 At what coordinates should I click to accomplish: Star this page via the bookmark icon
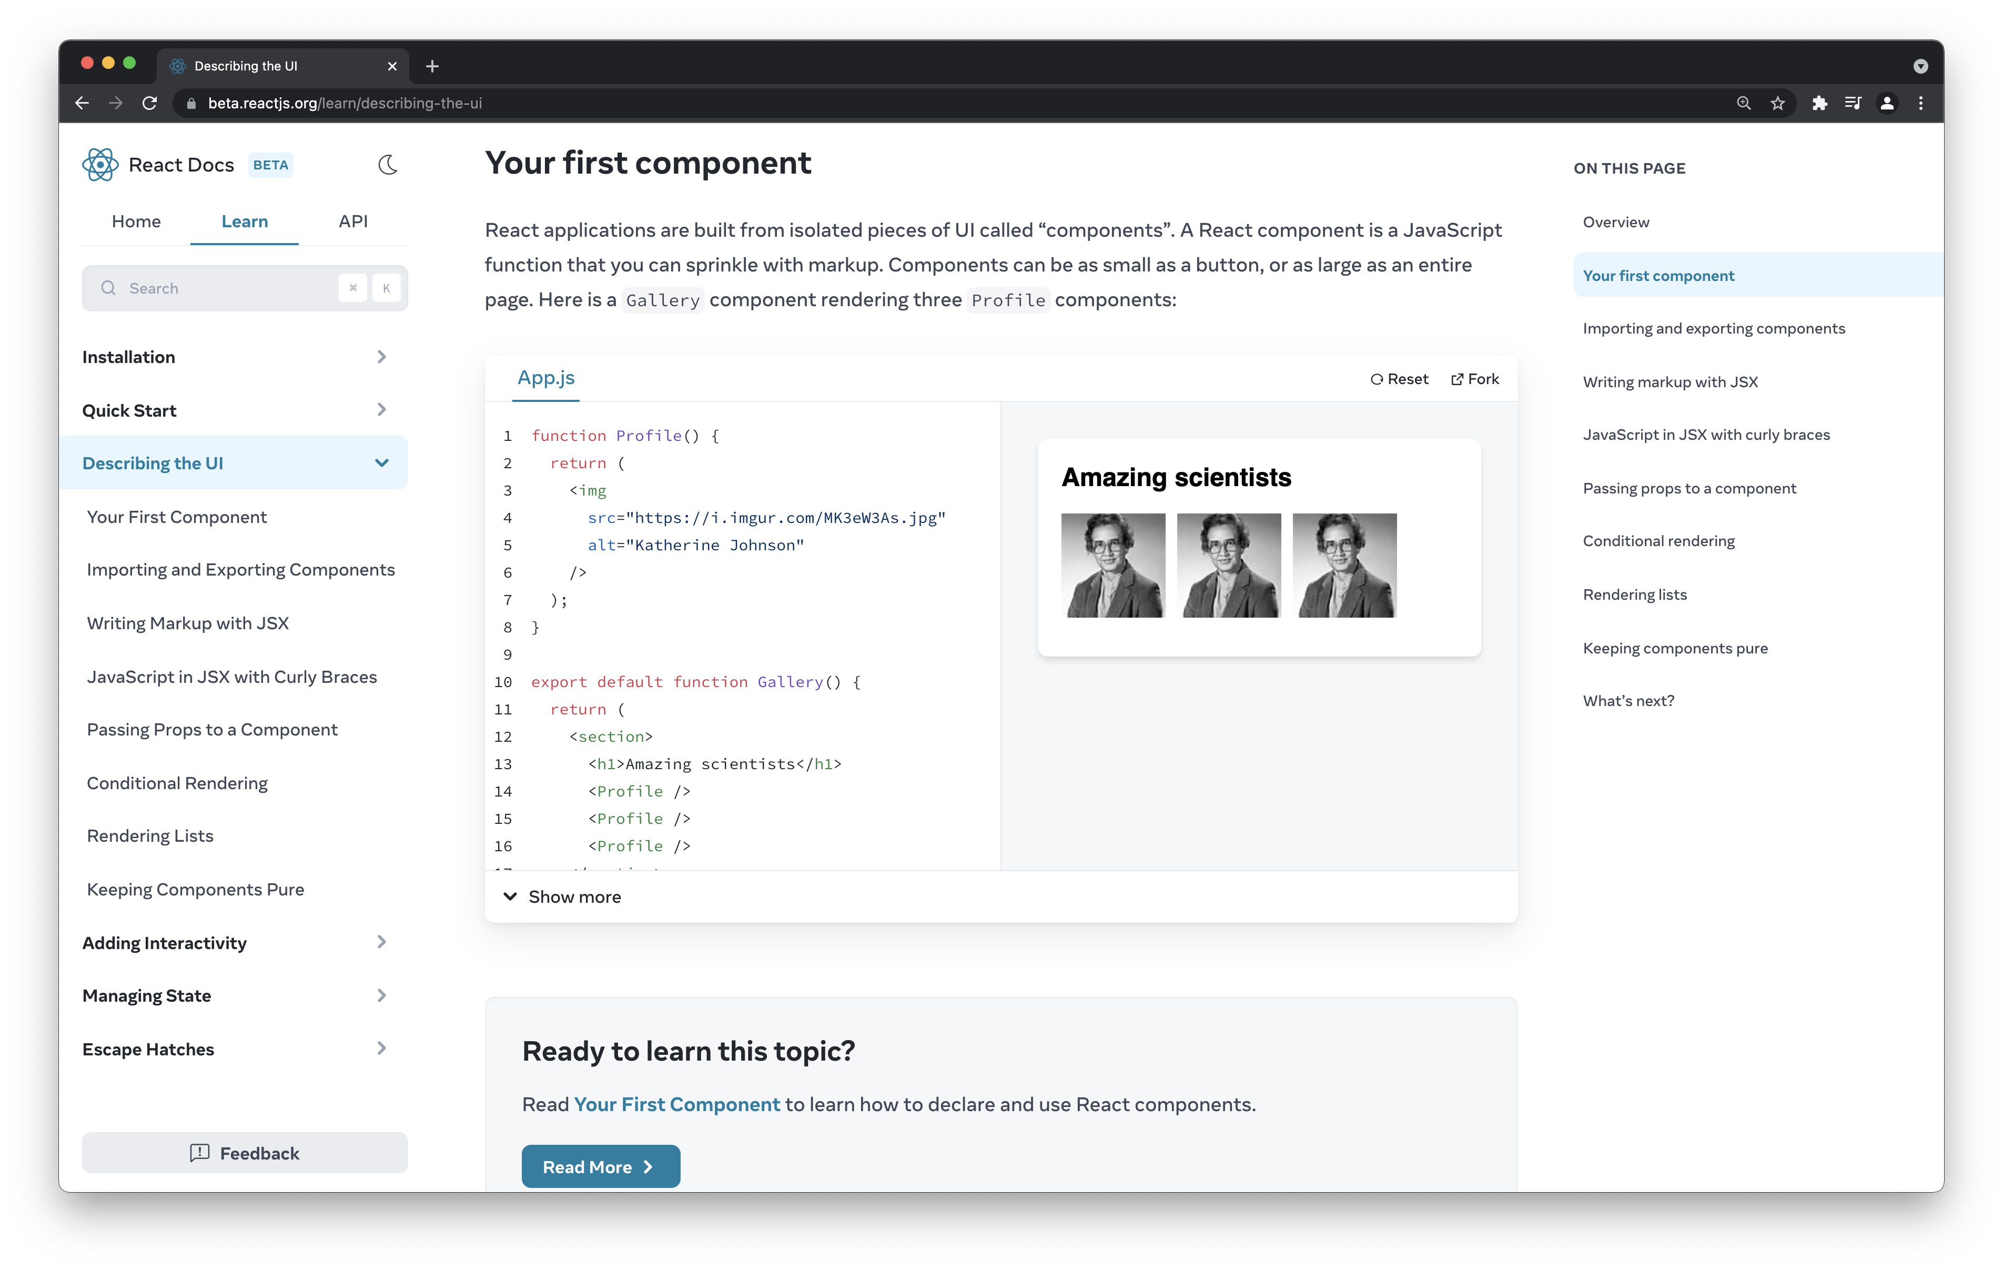tap(1777, 103)
